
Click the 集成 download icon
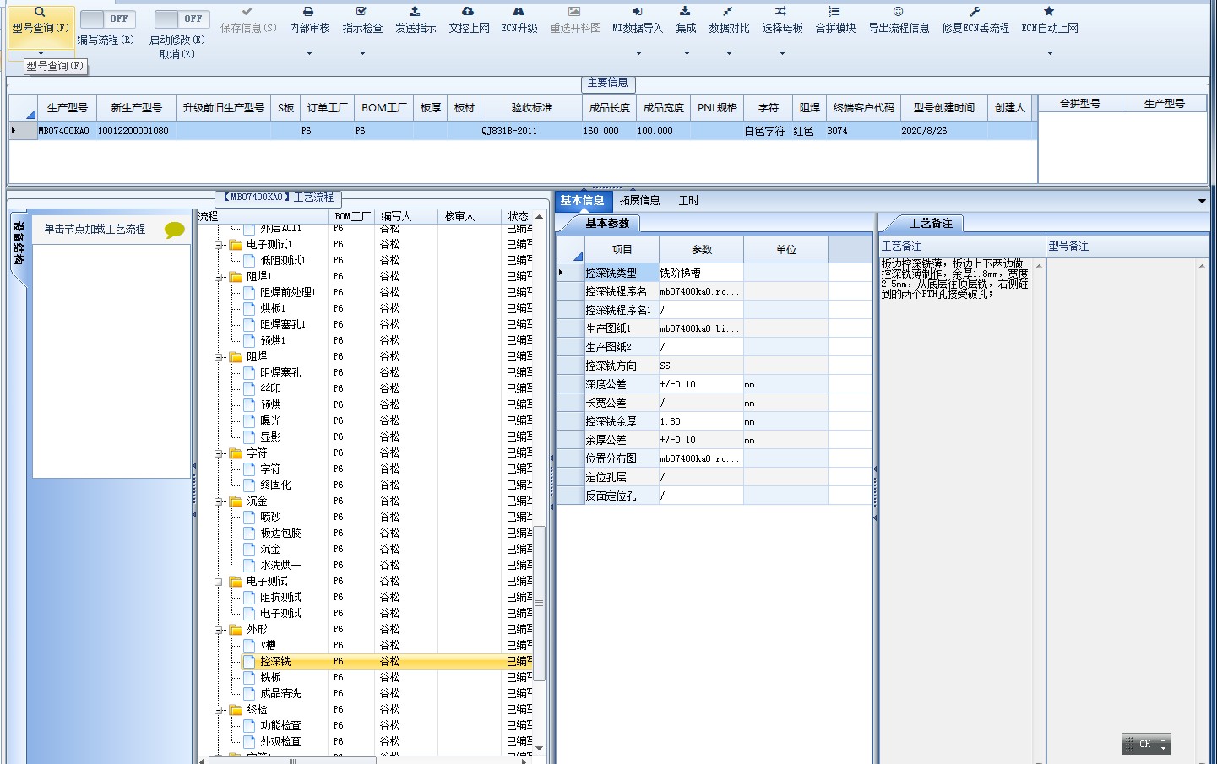[x=685, y=12]
